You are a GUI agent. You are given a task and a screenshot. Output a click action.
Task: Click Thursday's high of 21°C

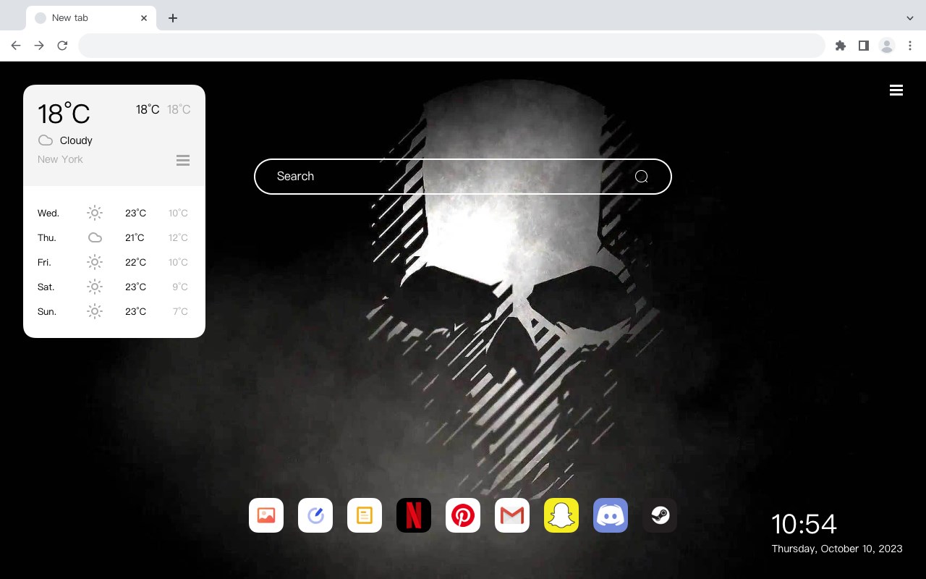coord(135,237)
